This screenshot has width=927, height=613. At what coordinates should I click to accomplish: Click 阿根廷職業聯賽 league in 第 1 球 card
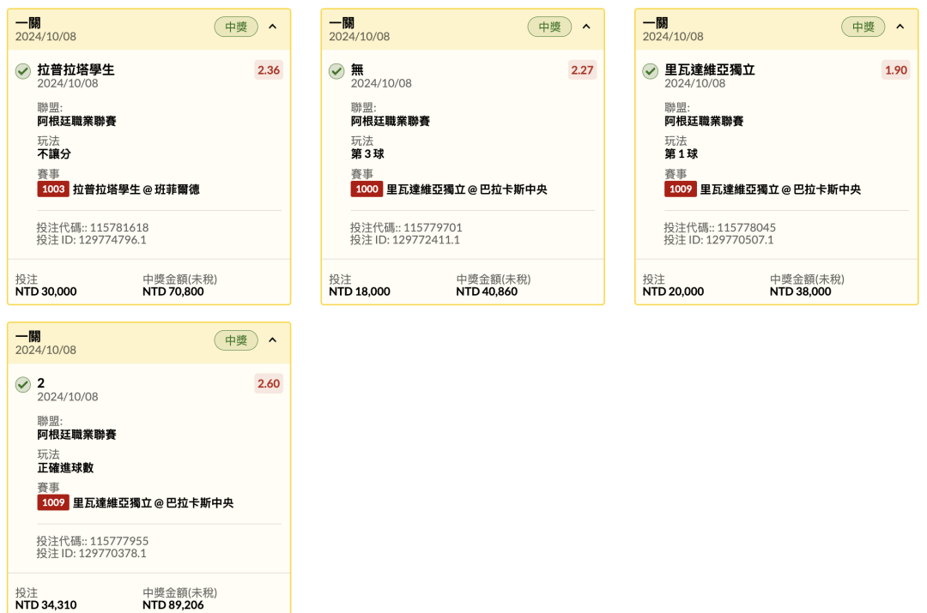[704, 121]
